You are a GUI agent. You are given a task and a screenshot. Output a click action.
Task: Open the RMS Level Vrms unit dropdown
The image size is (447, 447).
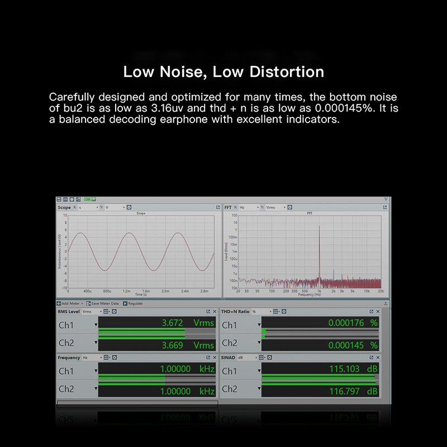click(x=89, y=311)
